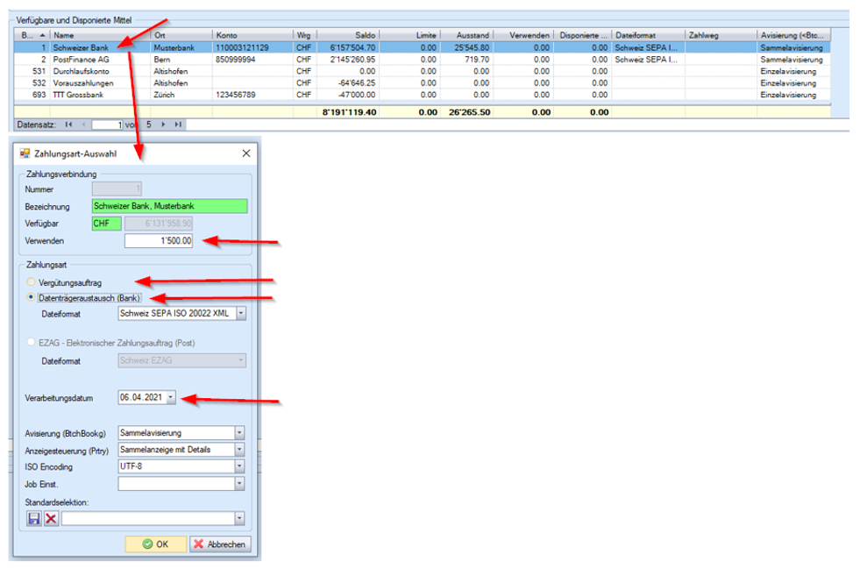Confirm the dialog with OK

(x=155, y=544)
